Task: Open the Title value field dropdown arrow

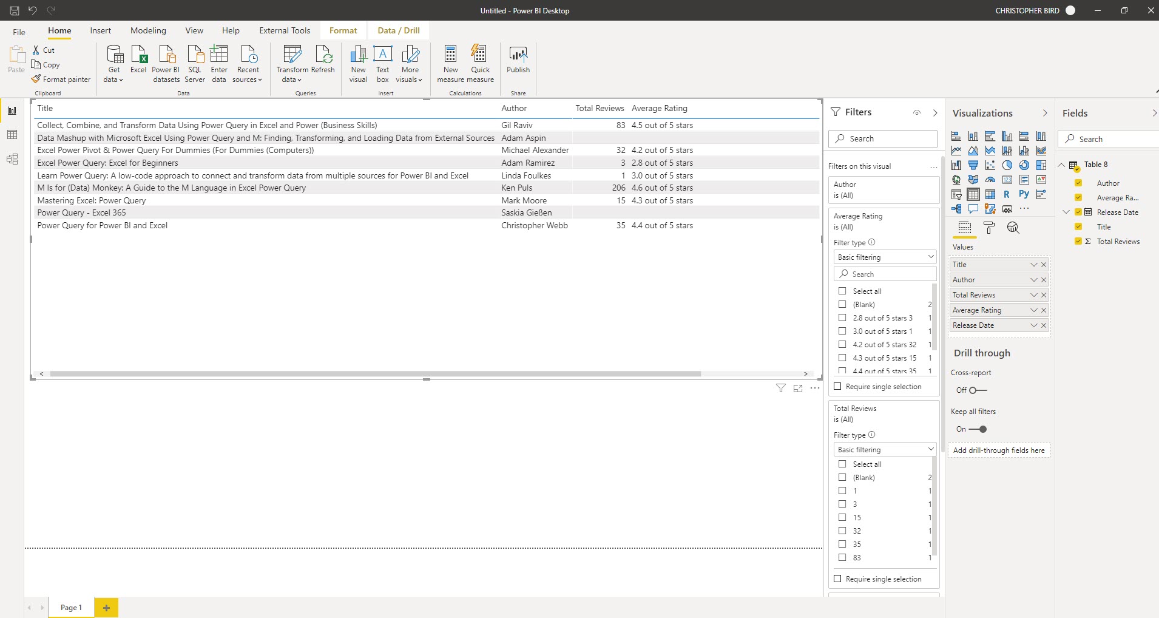Action: pos(1033,265)
